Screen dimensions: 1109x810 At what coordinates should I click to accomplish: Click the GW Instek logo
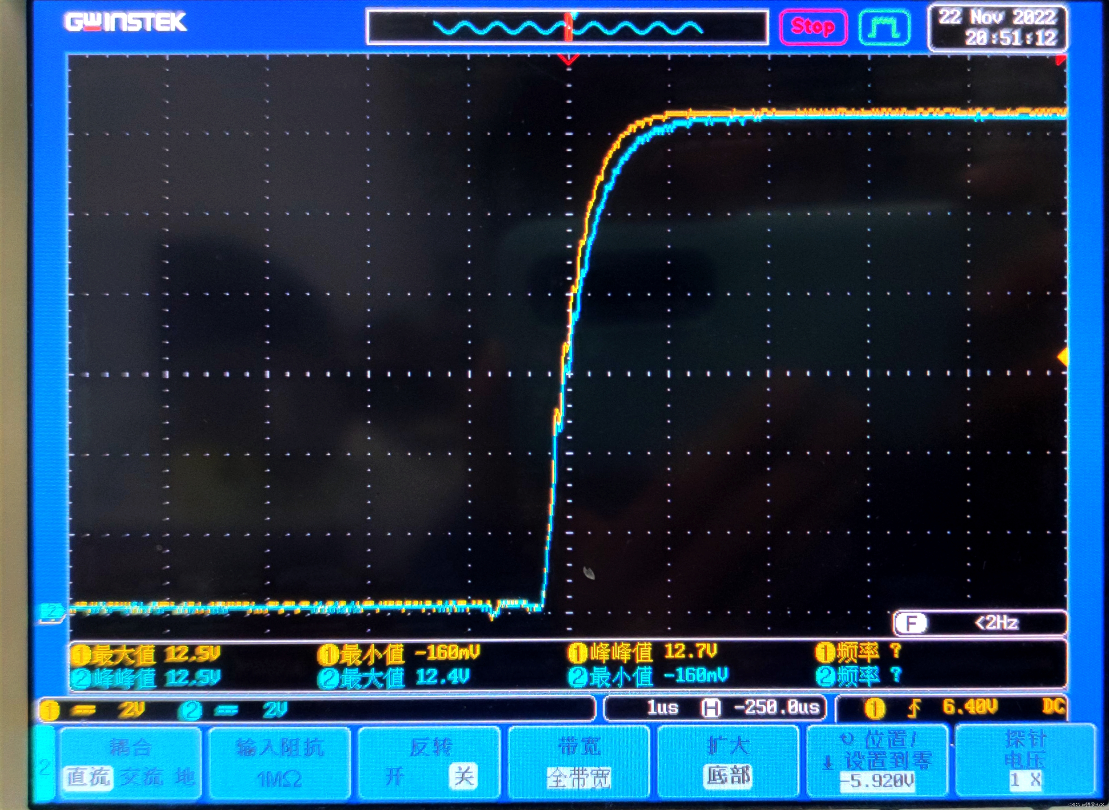pos(126,22)
